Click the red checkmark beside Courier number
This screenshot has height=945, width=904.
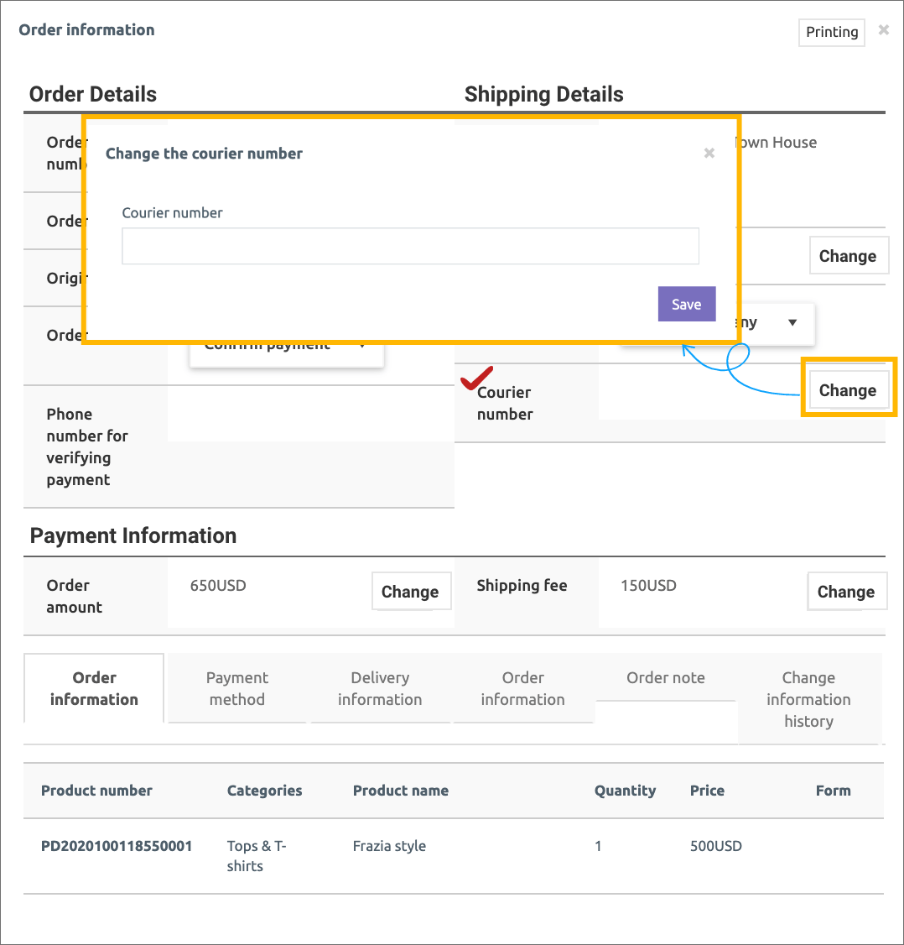[x=477, y=379]
